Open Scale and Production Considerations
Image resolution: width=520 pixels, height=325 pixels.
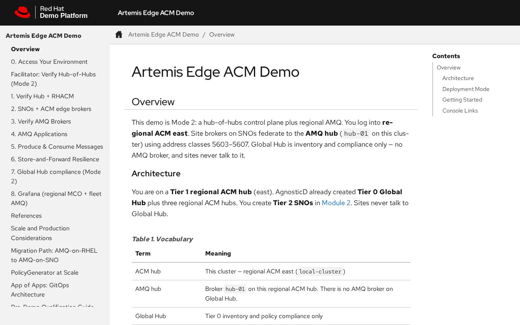40,233
